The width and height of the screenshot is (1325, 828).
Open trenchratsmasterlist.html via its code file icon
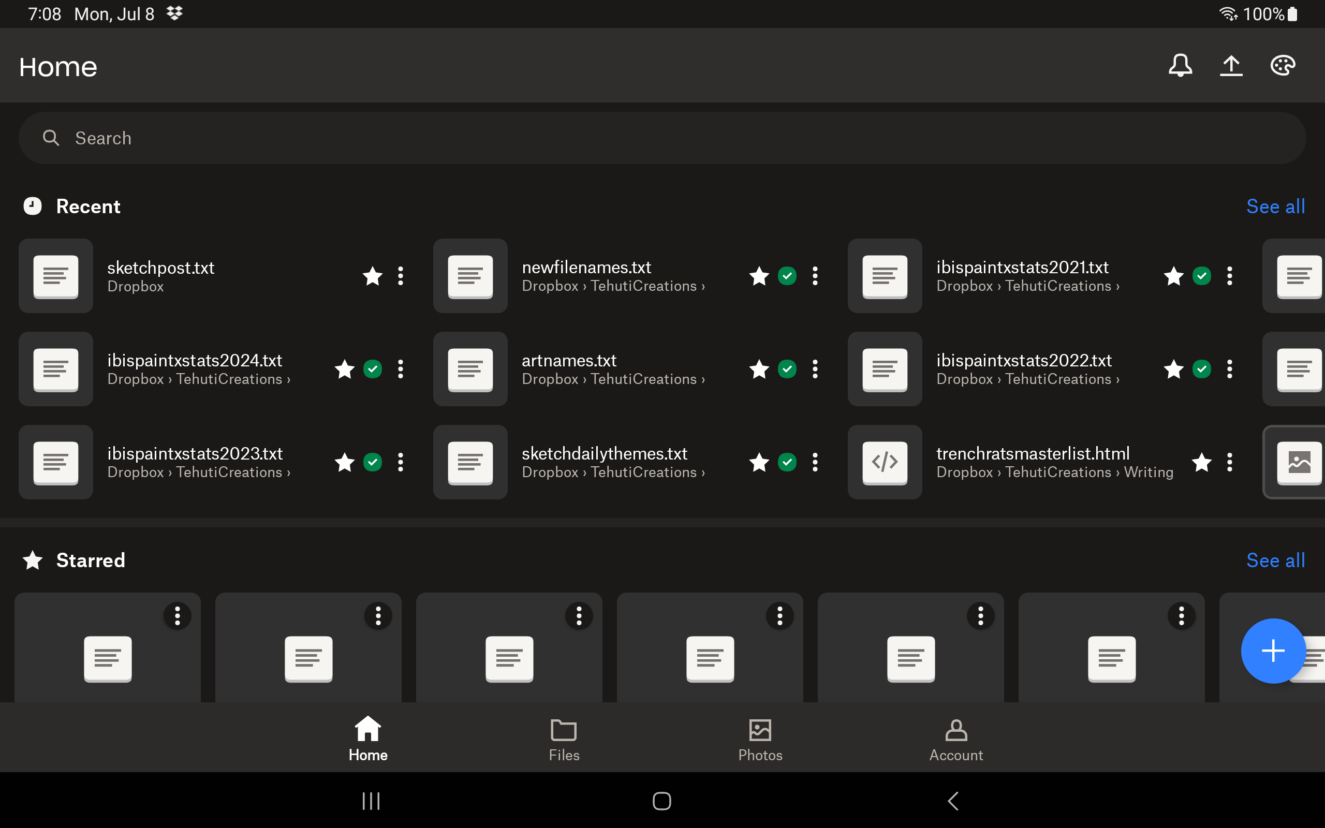[x=884, y=462]
